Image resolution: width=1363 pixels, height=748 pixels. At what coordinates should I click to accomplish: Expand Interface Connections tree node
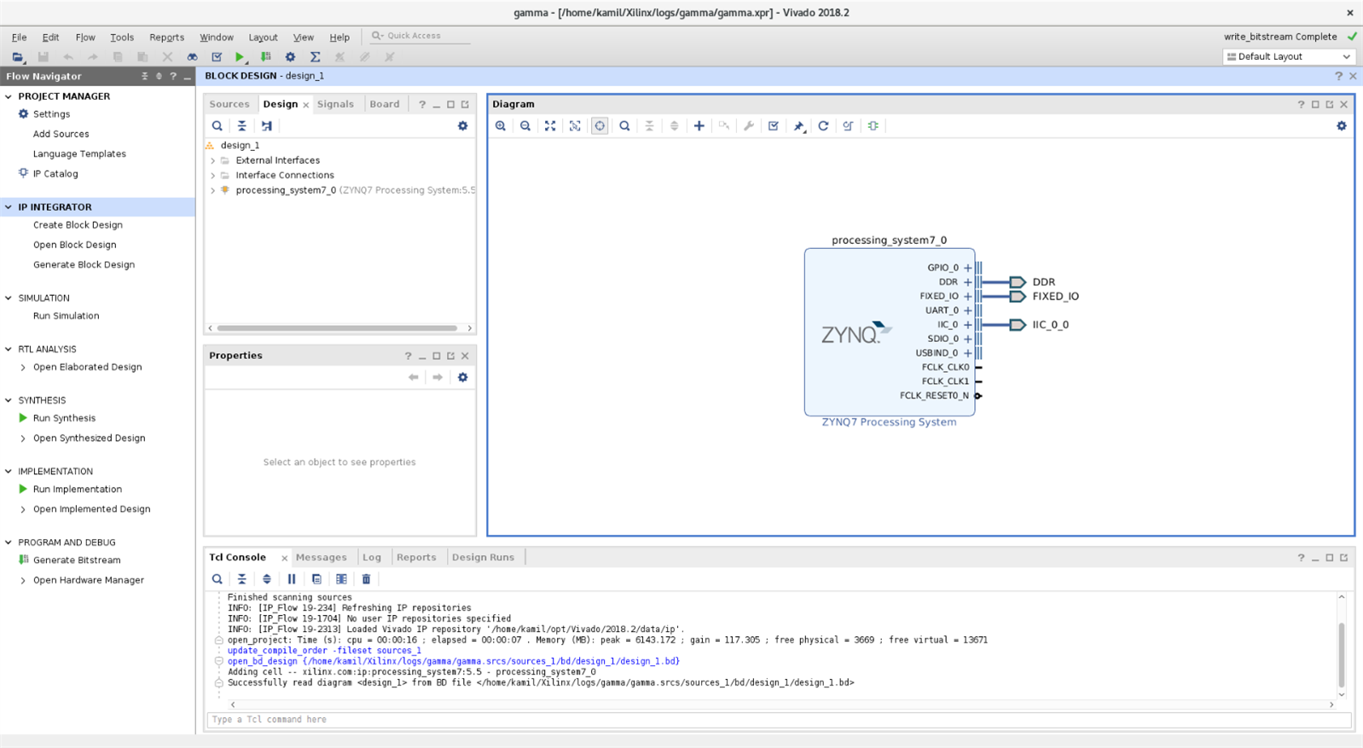point(213,176)
